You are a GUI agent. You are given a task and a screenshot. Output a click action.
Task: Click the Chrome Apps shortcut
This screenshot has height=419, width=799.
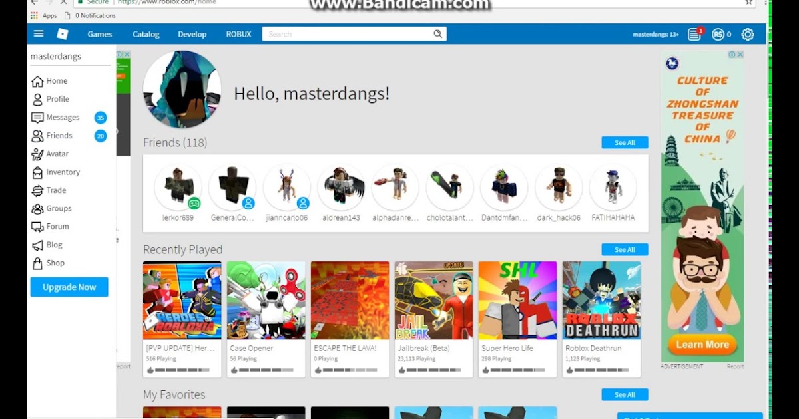[43, 15]
